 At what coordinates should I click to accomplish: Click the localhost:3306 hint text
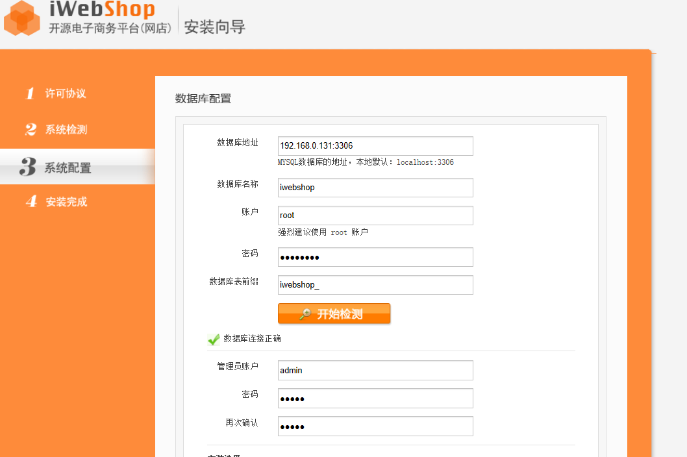click(425, 162)
